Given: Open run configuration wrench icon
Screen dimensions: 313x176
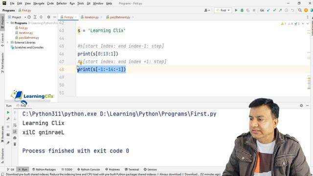Looking at the screenshot, I should pyautogui.click(x=8, y=119).
